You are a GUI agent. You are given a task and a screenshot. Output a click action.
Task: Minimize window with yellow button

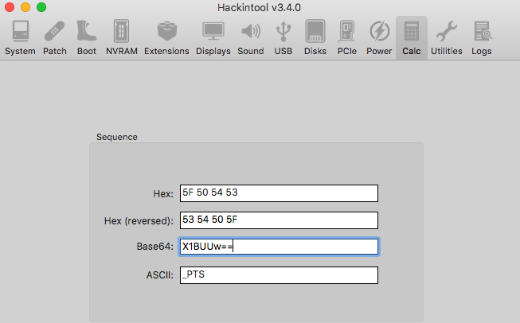point(25,7)
